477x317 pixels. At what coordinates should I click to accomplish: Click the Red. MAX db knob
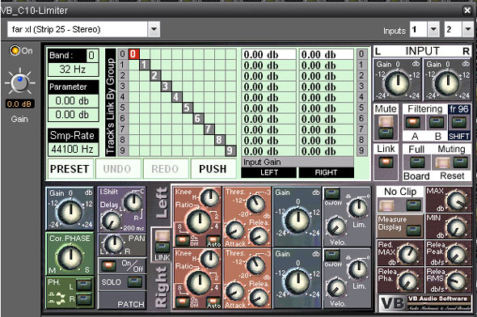coord(408,255)
